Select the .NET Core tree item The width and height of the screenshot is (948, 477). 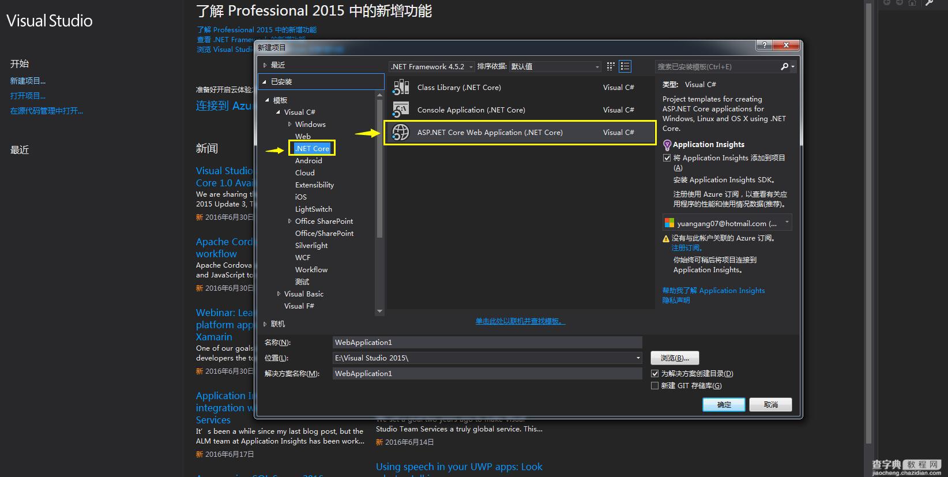[x=312, y=149]
